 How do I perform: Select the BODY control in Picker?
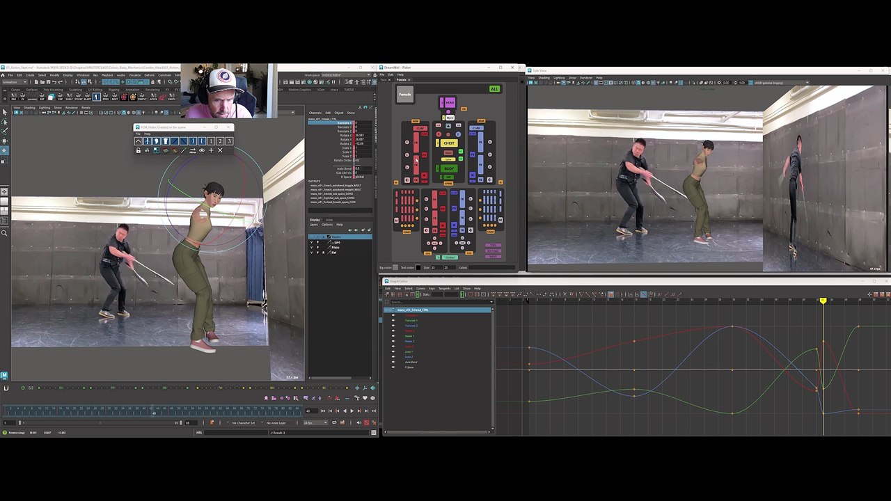coord(449,168)
